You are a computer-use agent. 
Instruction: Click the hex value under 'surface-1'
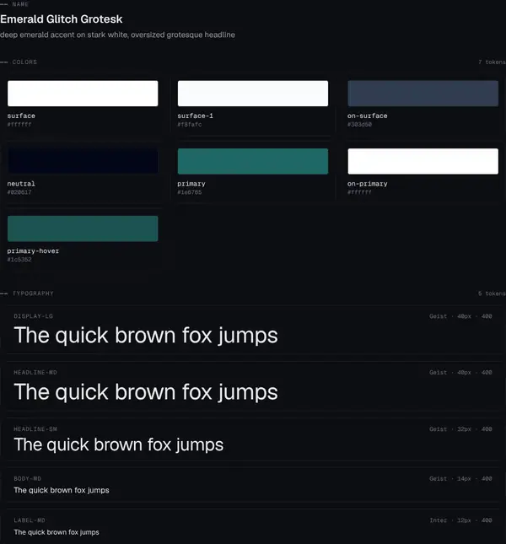tap(190, 124)
